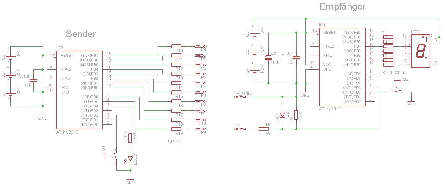Click the GND symbol below LED2

coord(130,180)
